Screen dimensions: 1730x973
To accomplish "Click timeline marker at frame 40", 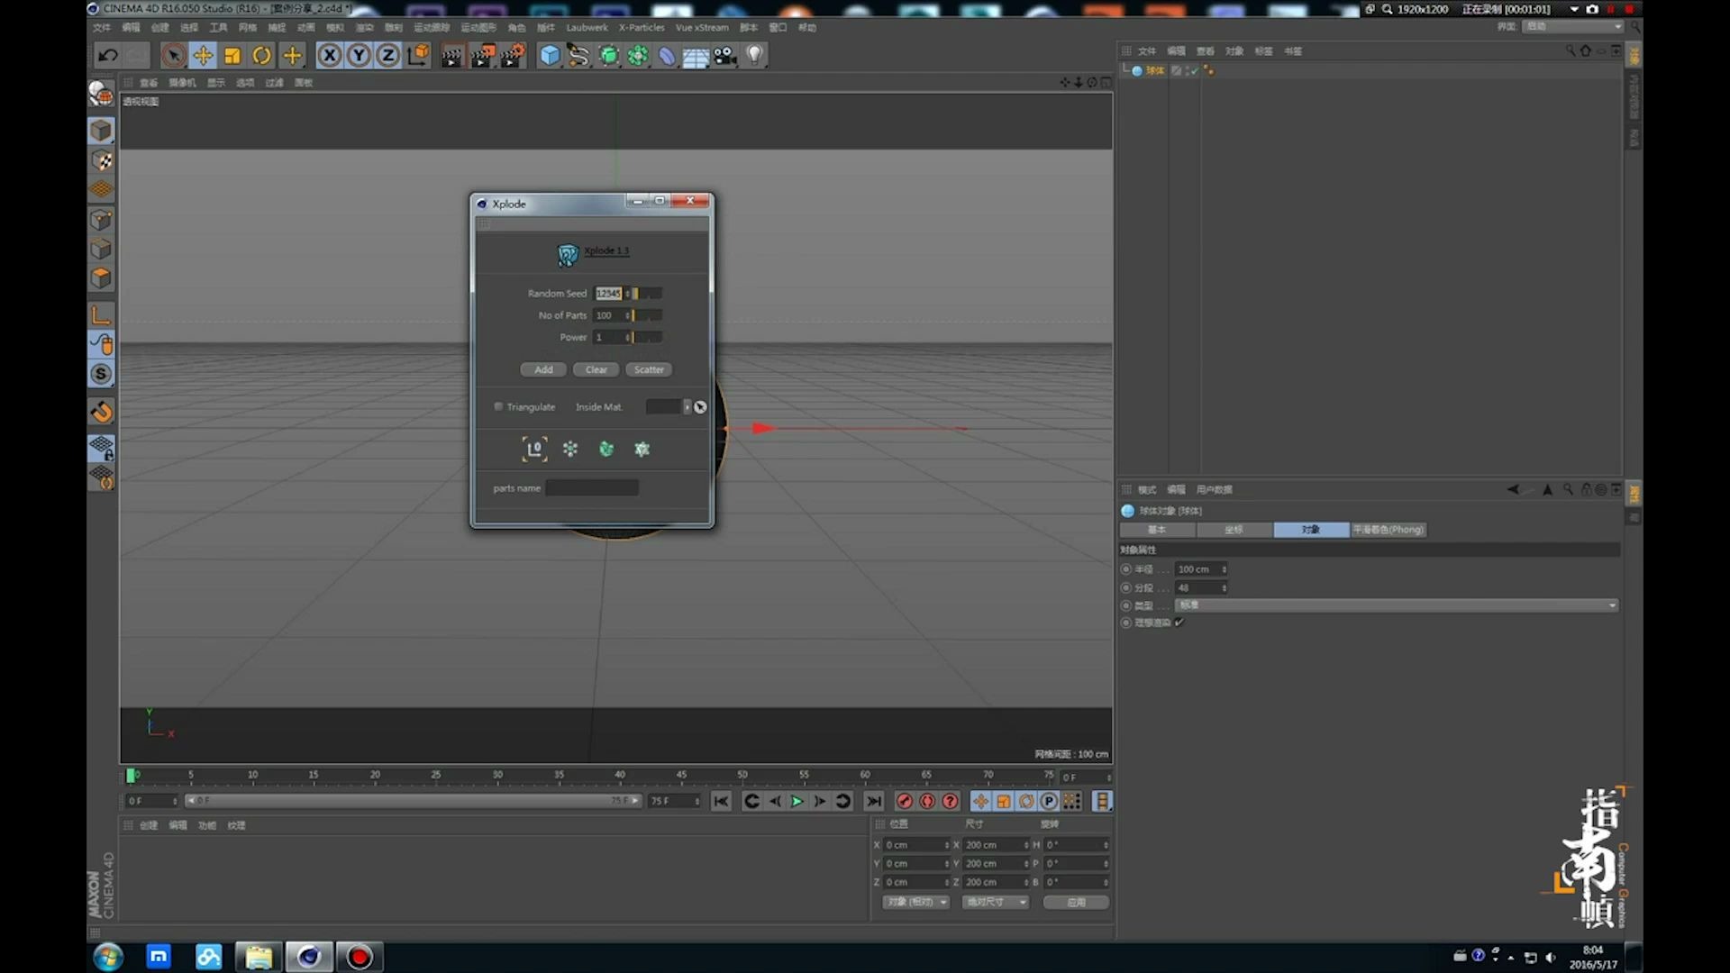I will 620,776.
